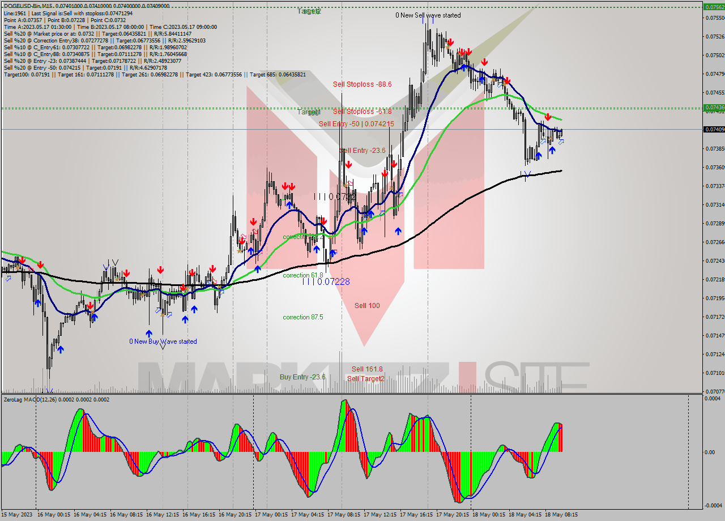
Task: Select the 'correction 87.5' label
Action: 303,317
